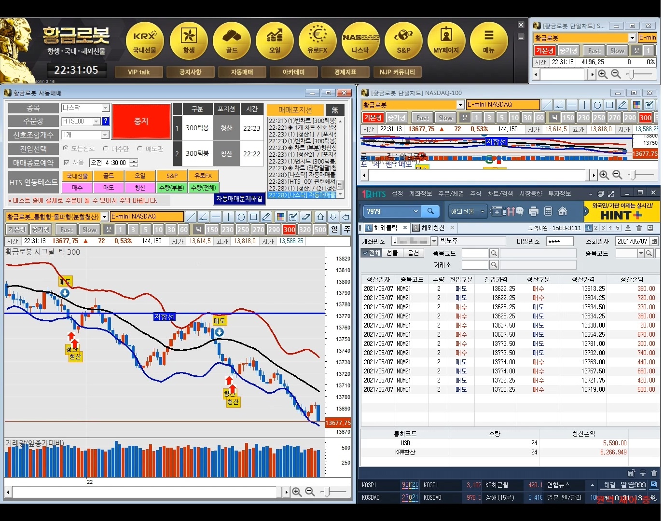Select the rectangle drawing tool in the signal chart

pyautogui.click(x=254, y=217)
